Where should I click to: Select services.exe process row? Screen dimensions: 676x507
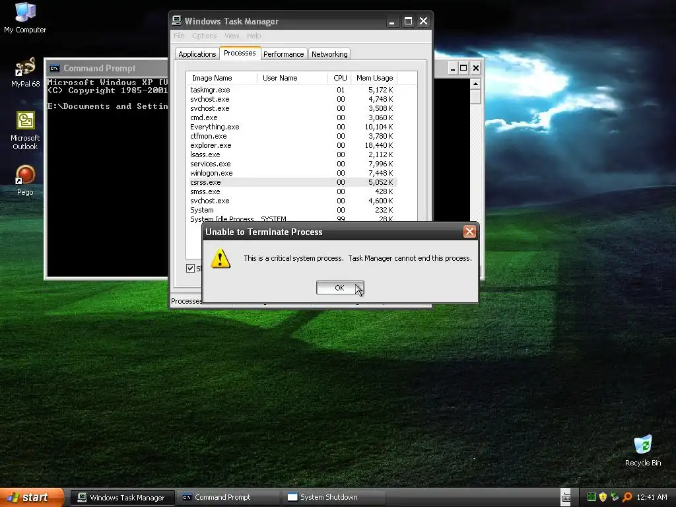click(x=292, y=164)
